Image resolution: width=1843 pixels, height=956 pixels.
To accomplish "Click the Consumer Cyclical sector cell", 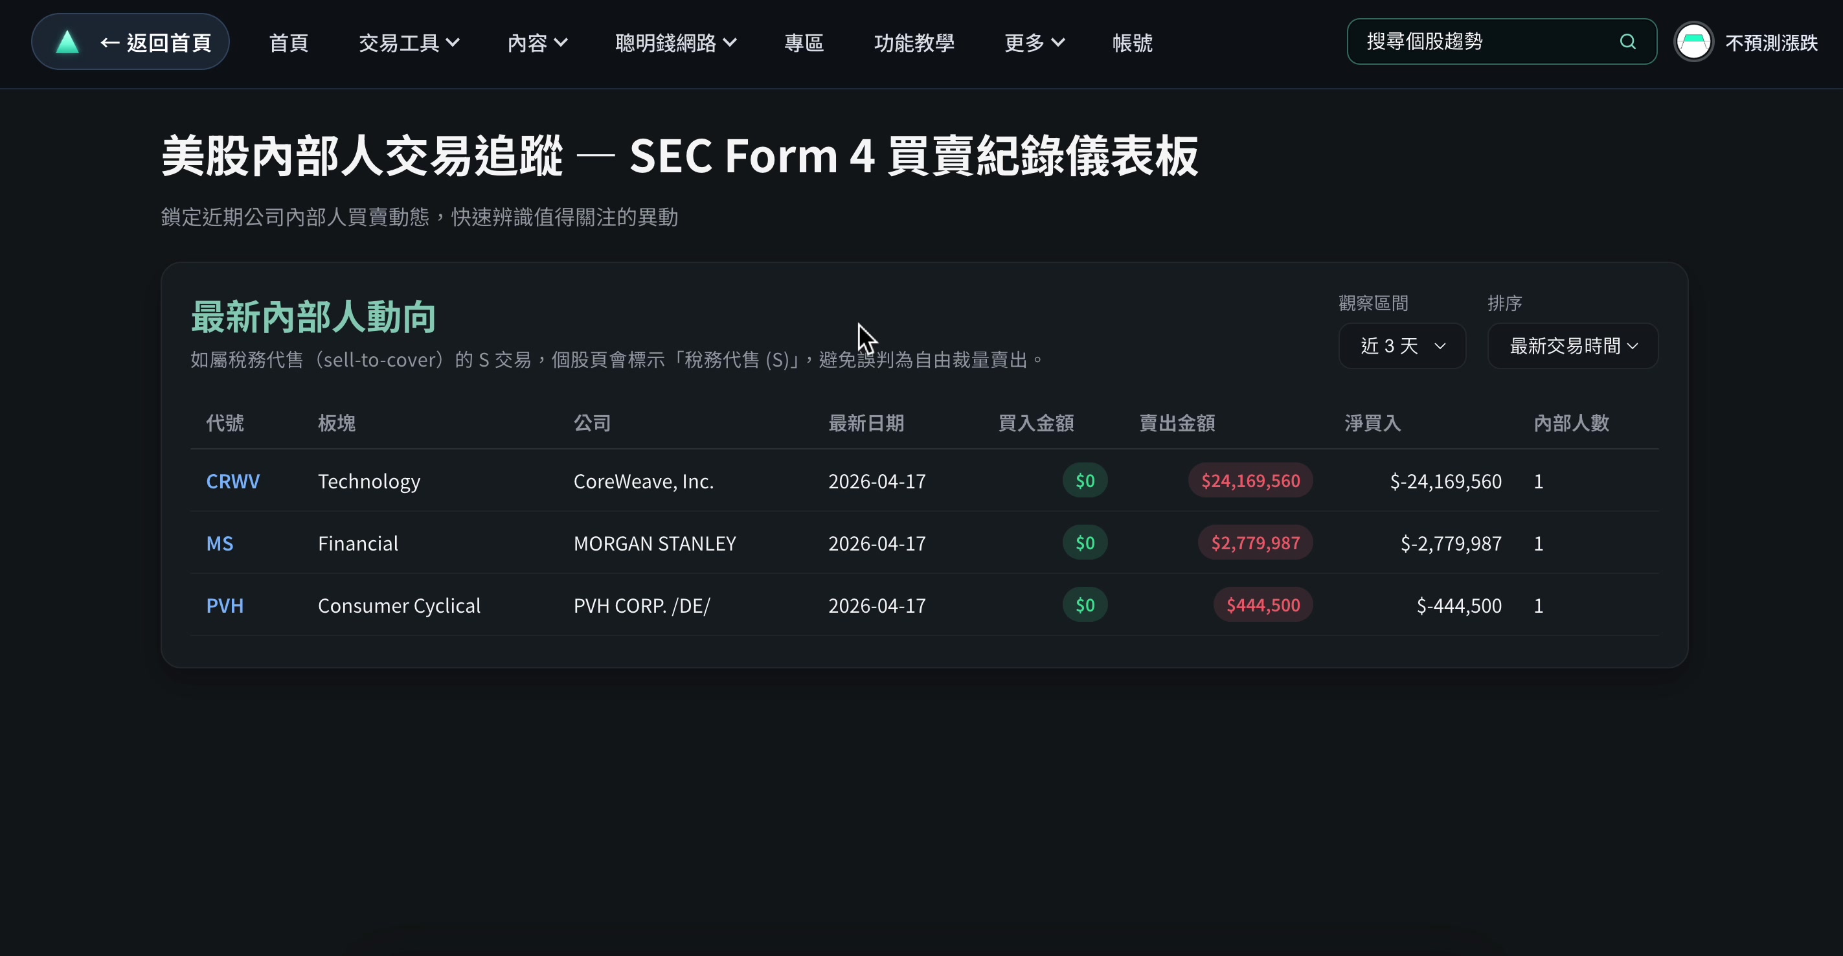I will pyautogui.click(x=399, y=606).
